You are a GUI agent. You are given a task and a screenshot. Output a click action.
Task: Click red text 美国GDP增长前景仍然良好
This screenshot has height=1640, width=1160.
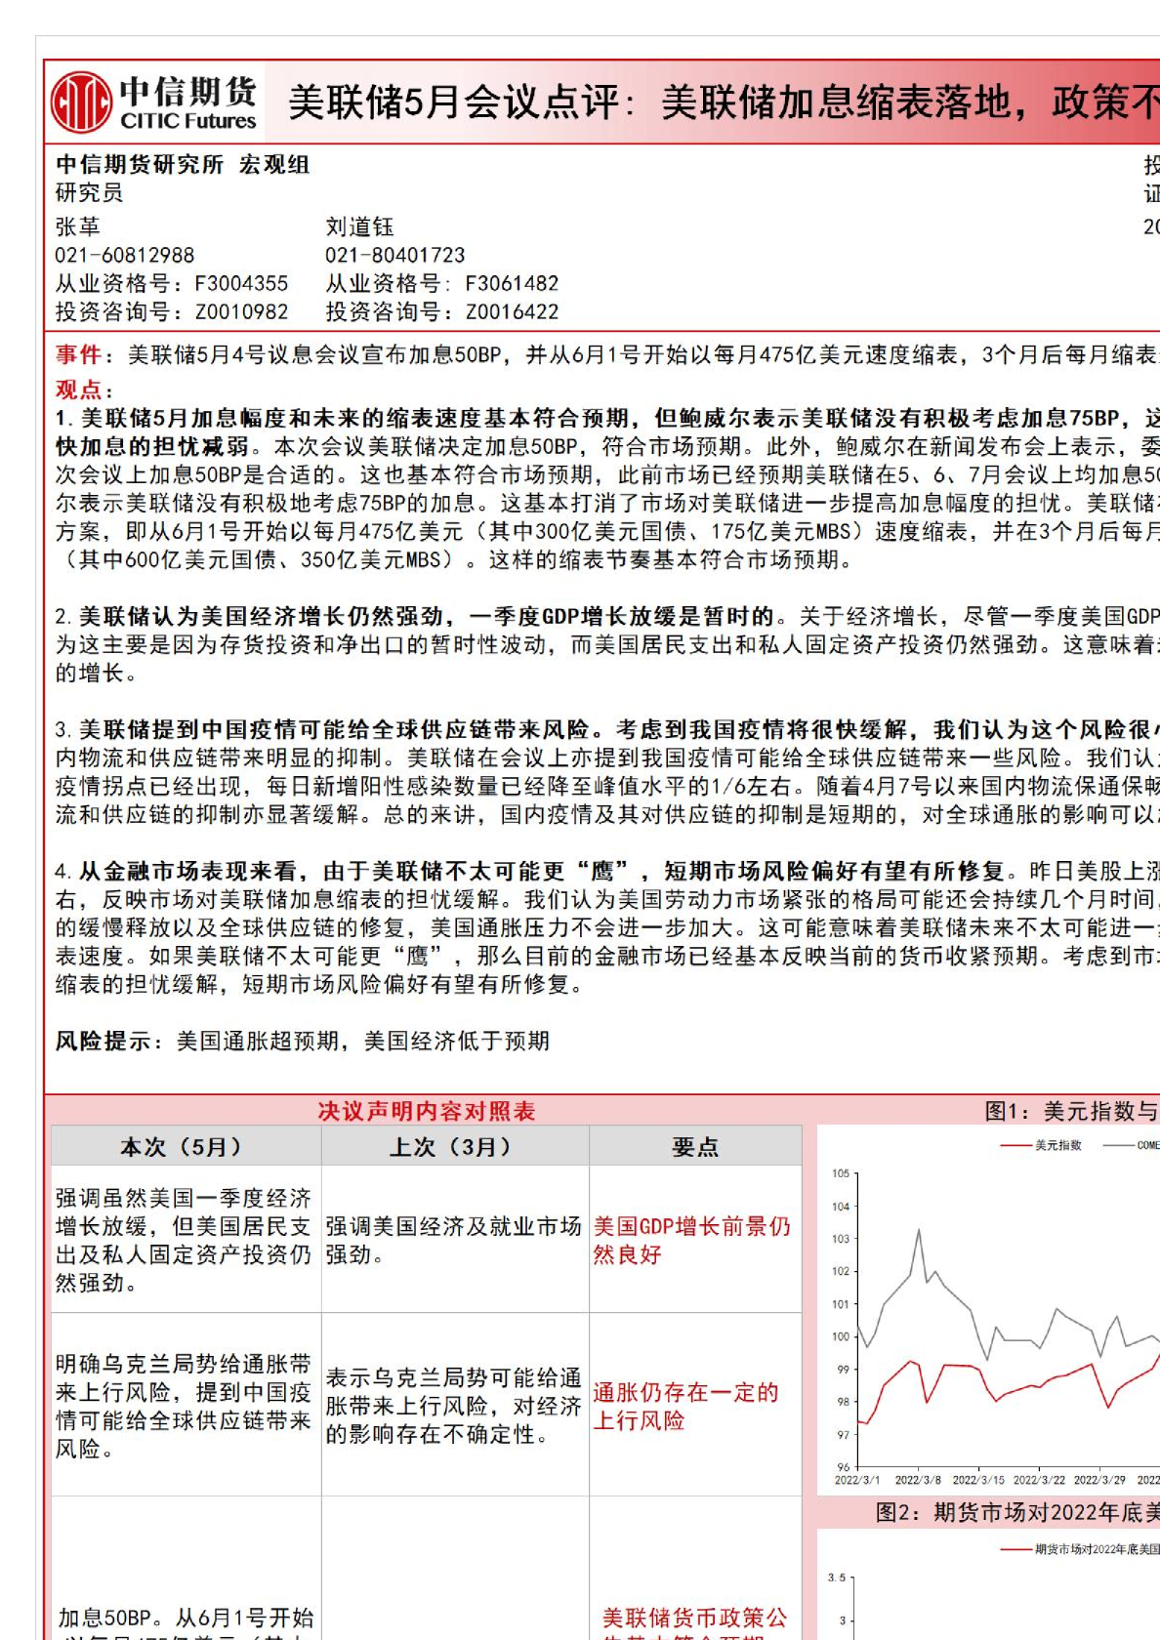691,1240
